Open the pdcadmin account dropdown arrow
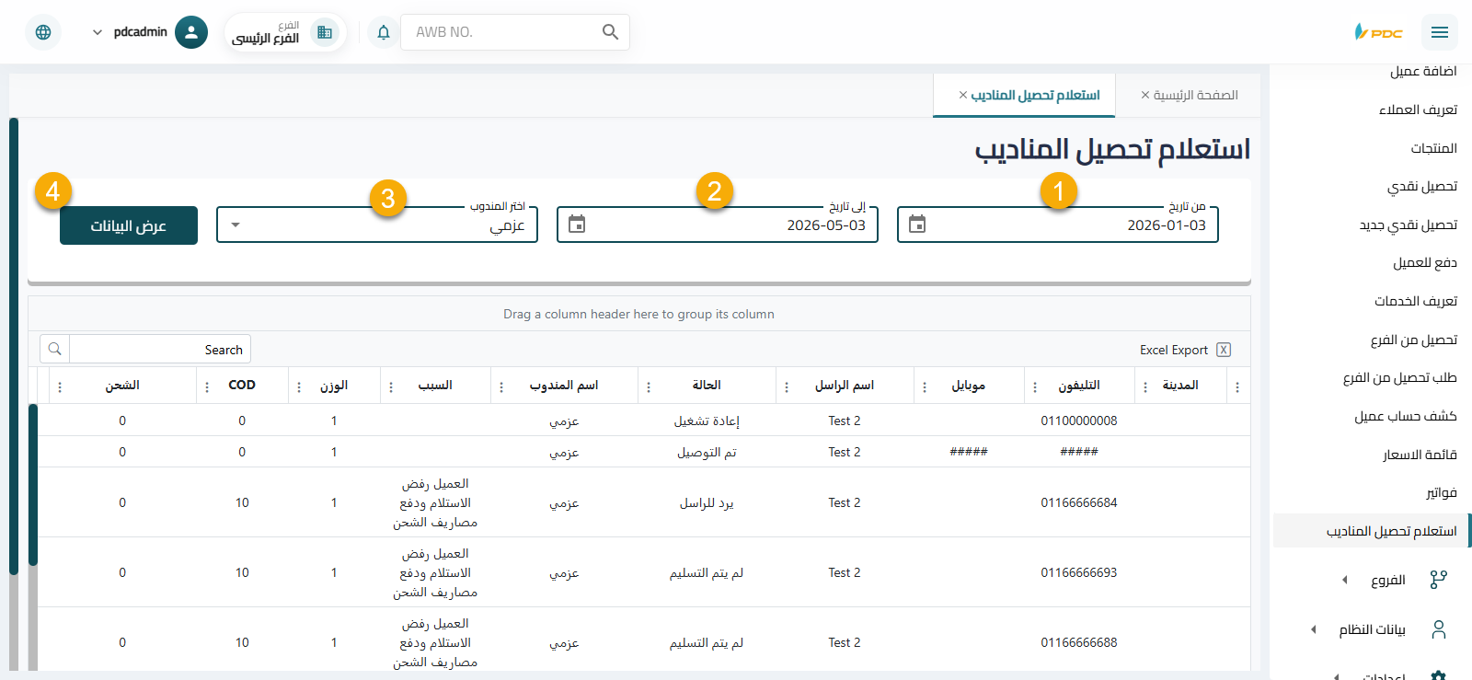The height and width of the screenshot is (680, 1472). coord(98,32)
